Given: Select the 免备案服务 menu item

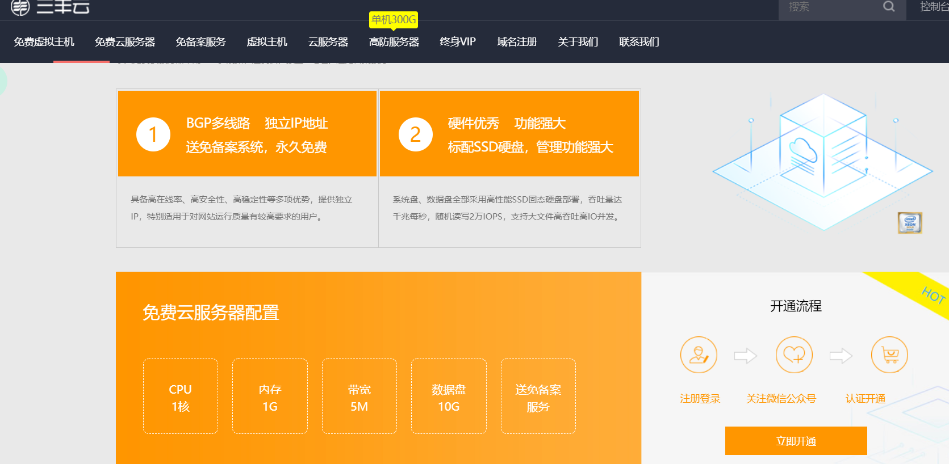Looking at the screenshot, I should [x=200, y=42].
